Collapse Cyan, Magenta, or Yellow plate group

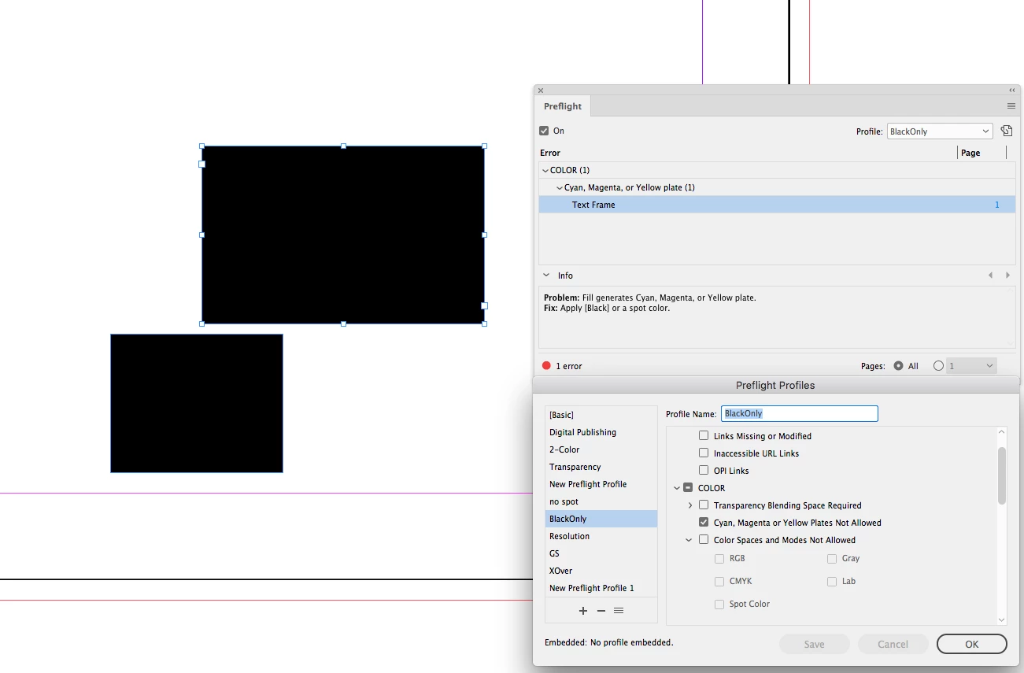(x=560, y=187)
